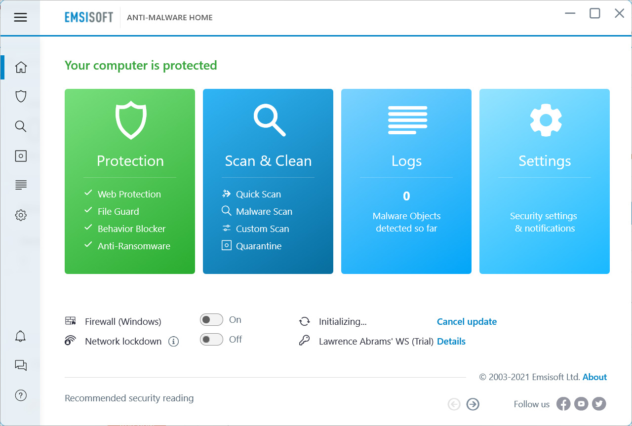
Task: Click the 'Firewall (Windows)' label
Action: coord(123,321)
